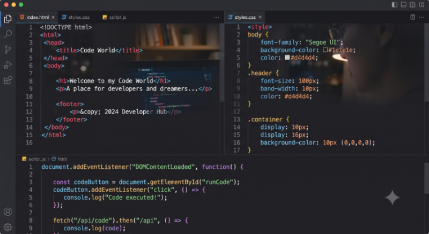Click script.js in the breadcrumb

37,159
